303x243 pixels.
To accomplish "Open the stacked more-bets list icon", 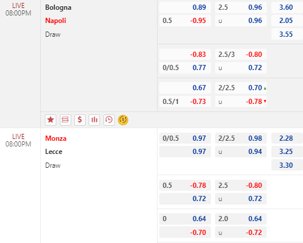I will point(66,120).
